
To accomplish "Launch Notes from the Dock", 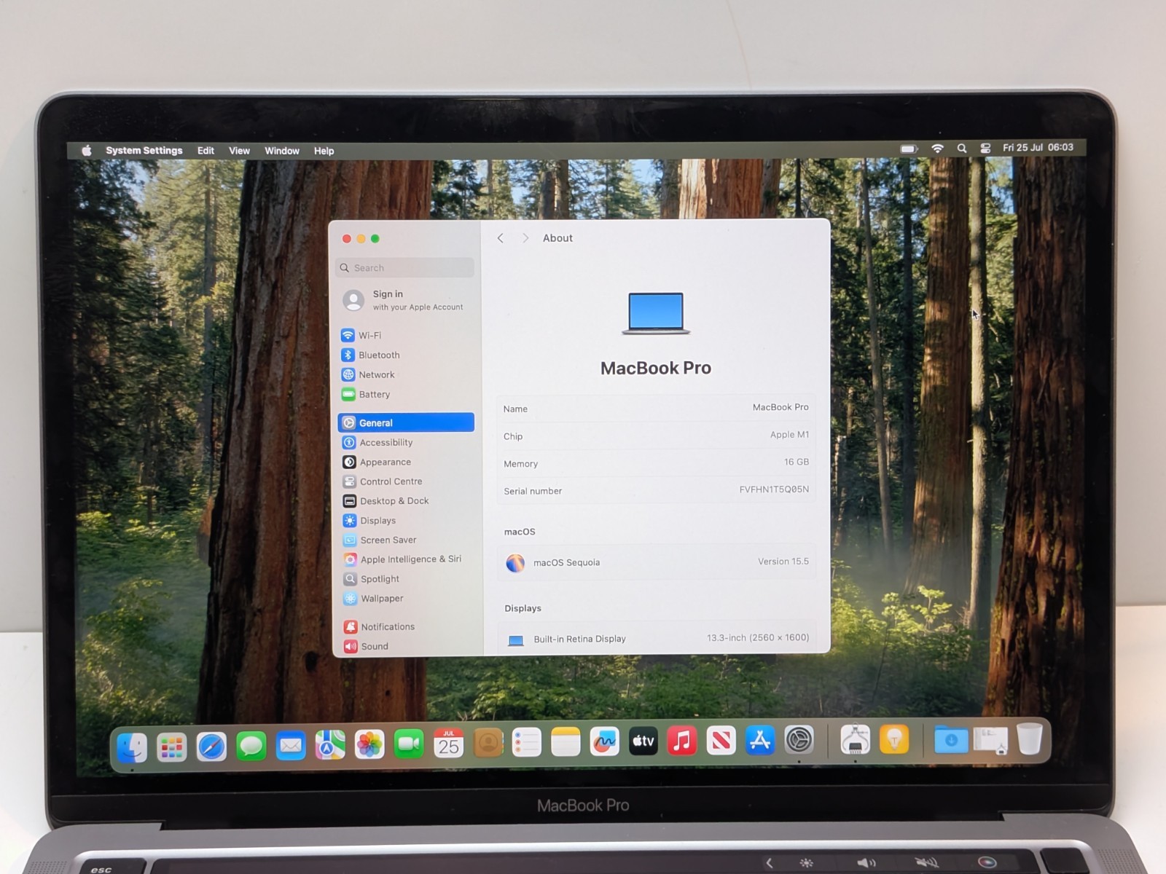I will click(x=566, y=742).
